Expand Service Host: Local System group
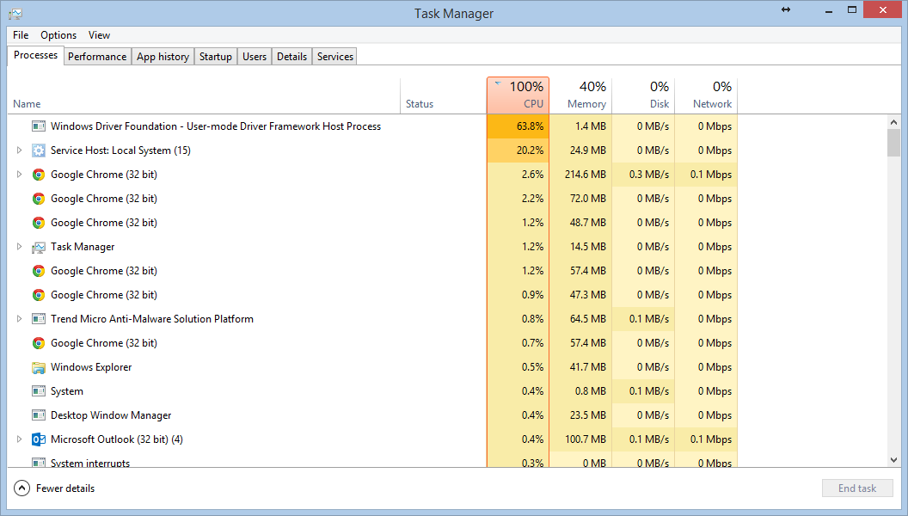This screenshot has width=908, height=516. tap(19, 150)
